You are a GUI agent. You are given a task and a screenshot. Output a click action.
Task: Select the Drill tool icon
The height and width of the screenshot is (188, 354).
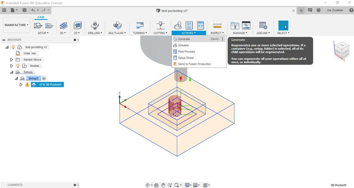coord(95,25)
